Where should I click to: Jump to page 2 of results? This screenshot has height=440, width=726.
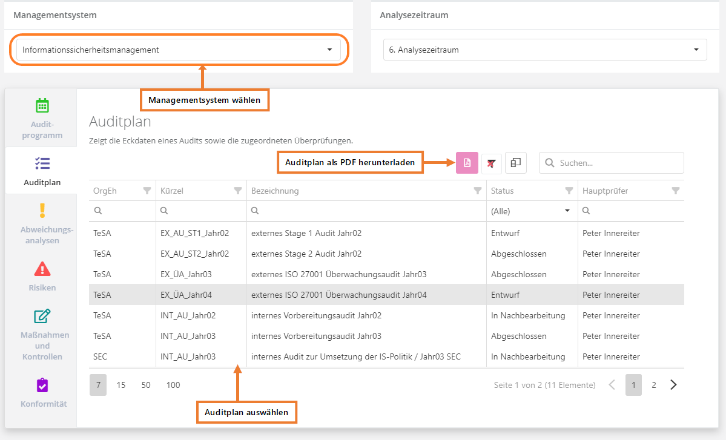pyautogui.click(x=653, y=385)
